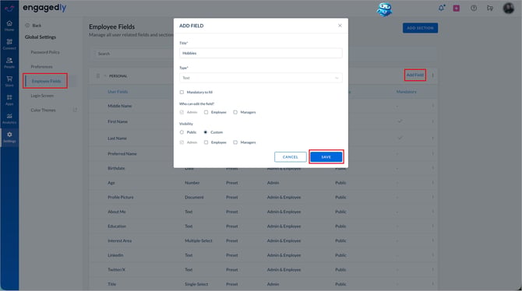Open the user profile avatar

[x=508, y=8]
